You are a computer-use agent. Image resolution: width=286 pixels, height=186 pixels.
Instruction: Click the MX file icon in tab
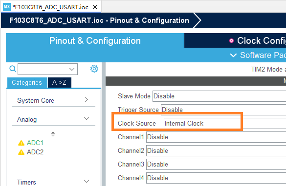pos(7,7)
